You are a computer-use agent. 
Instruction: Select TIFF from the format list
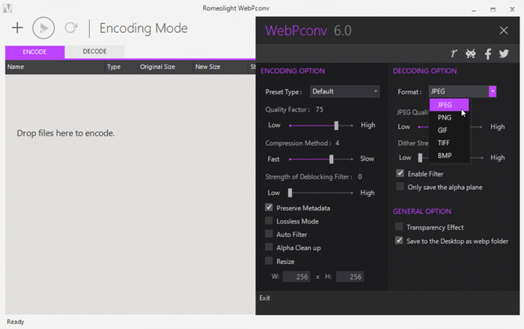click(x=449, y=143)
